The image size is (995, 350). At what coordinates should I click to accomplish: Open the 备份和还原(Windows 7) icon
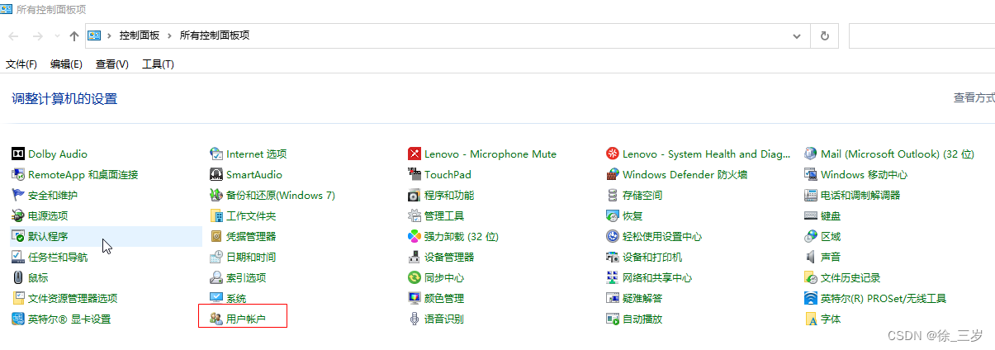tap(216, 195)
